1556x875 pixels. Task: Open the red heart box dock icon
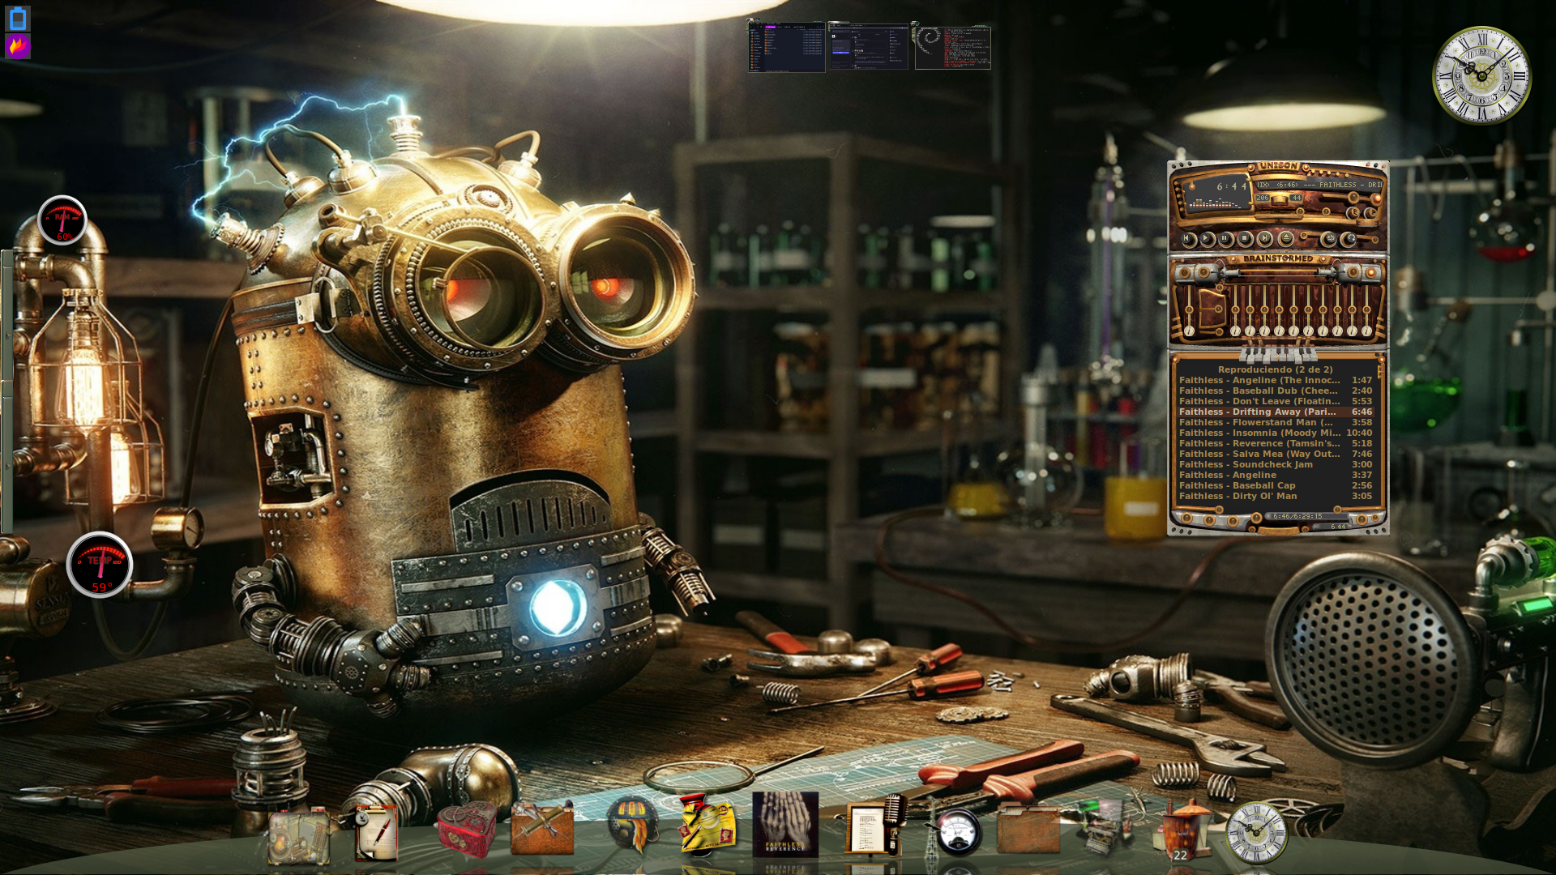coord(466,830)
